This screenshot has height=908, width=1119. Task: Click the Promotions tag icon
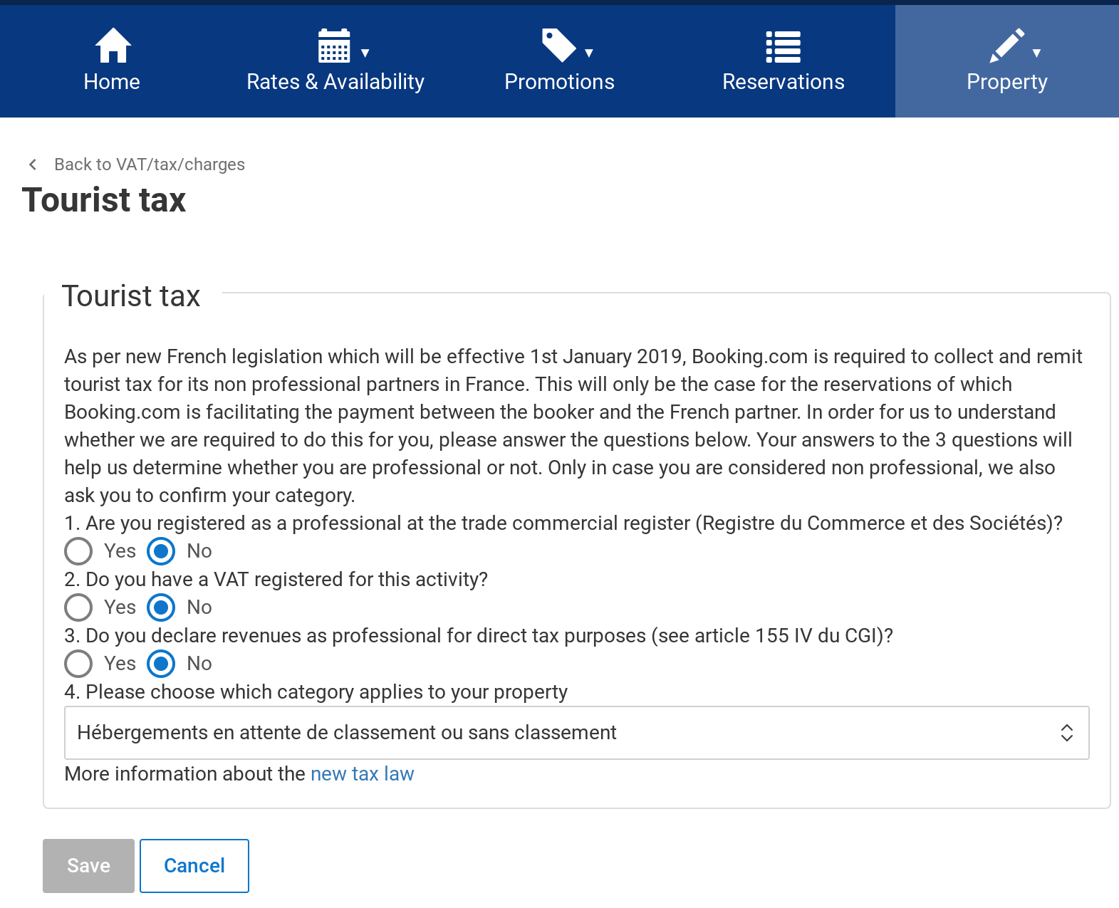tap(559, 46)
